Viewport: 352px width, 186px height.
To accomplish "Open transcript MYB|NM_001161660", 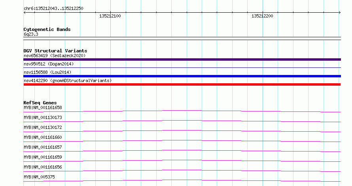I will click(43, 137).
